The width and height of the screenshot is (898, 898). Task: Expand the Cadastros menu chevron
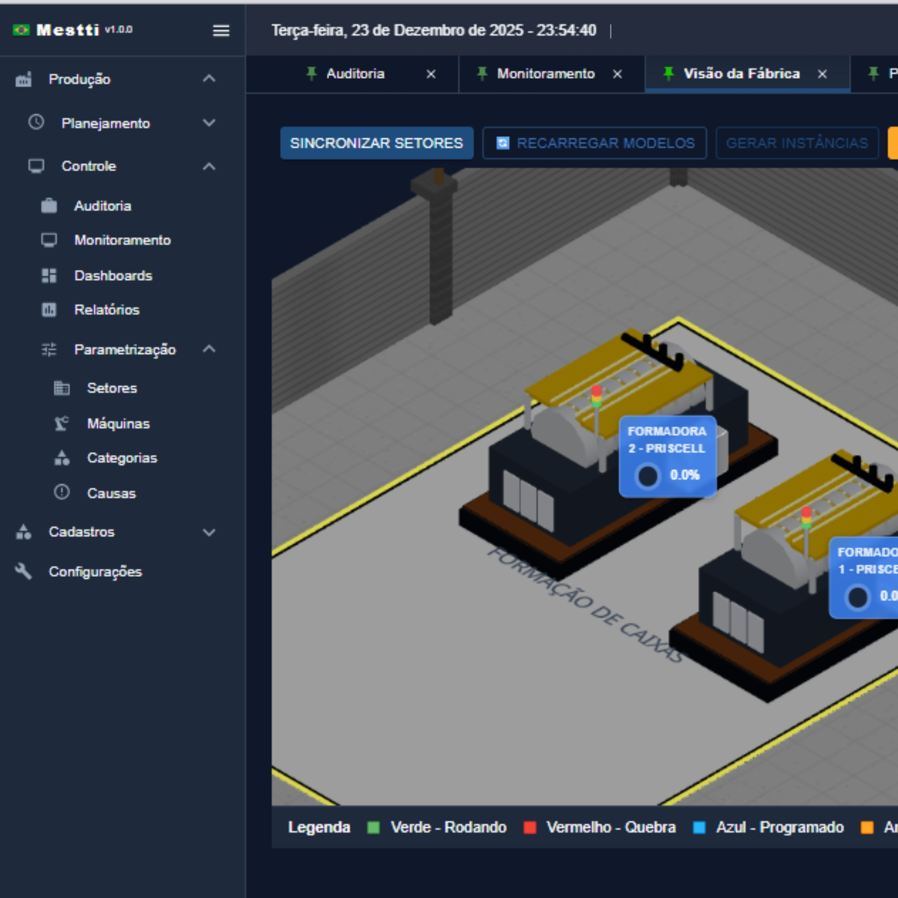point(209,532)
